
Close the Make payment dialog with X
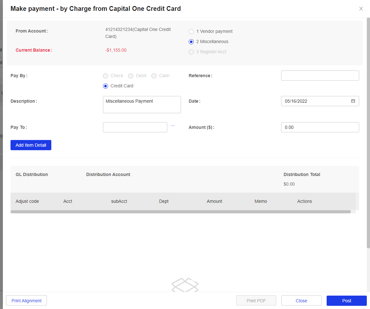point(361,9)
